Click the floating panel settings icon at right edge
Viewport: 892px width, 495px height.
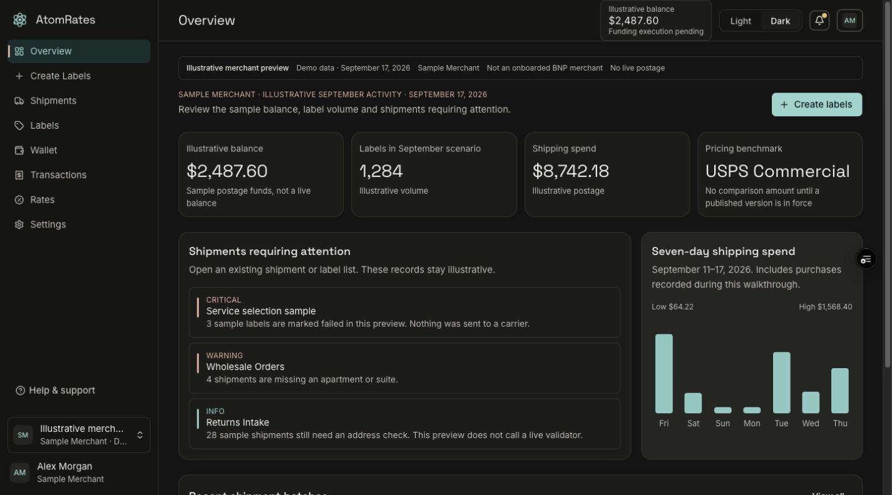(866, 259)
